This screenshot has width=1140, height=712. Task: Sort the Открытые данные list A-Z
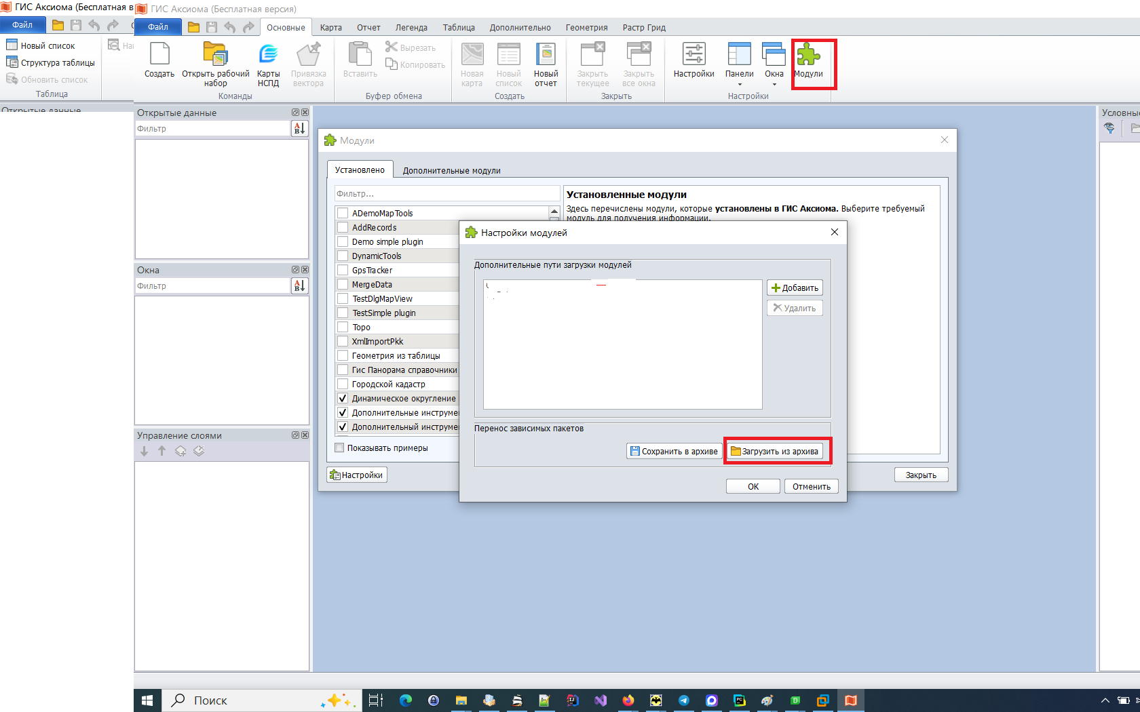coord(299,129)
